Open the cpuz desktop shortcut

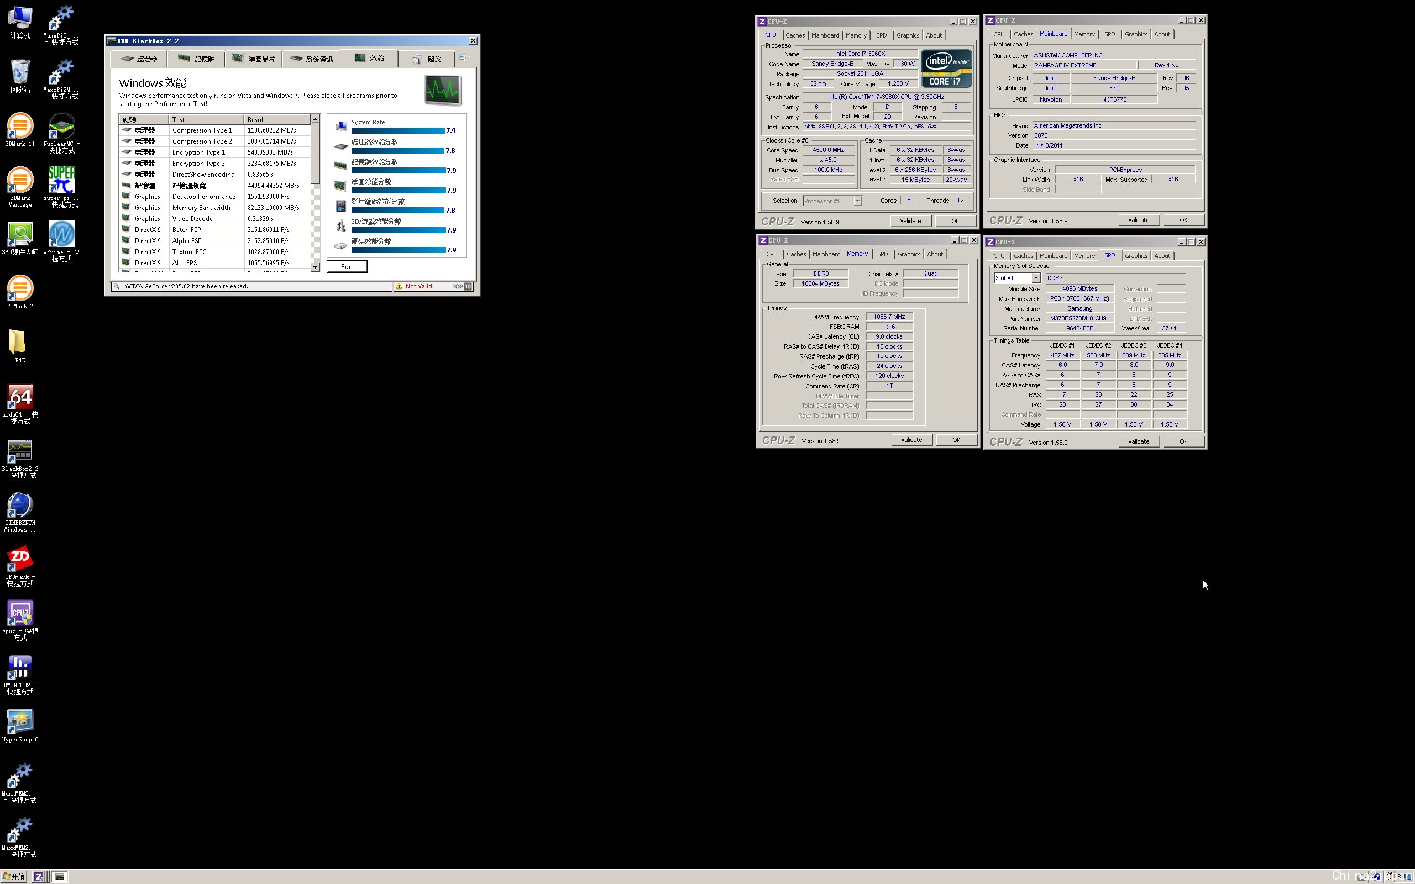pos(20,620)
